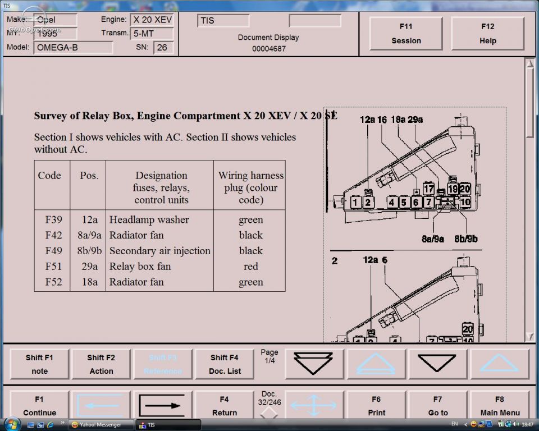
Task: Click the Relay box fan designation
Action: pyautogui.click(x=140, y=267)
